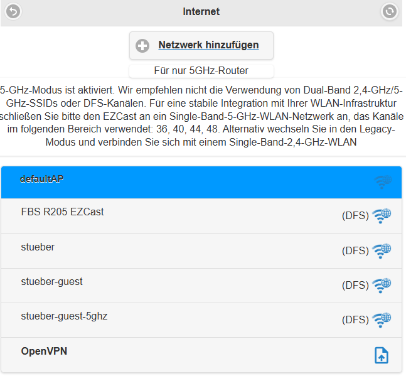Select the defaultAP network entry
The height and width of the screenshot is (376, 406).
pyautogui.click(x=201, y=182)
